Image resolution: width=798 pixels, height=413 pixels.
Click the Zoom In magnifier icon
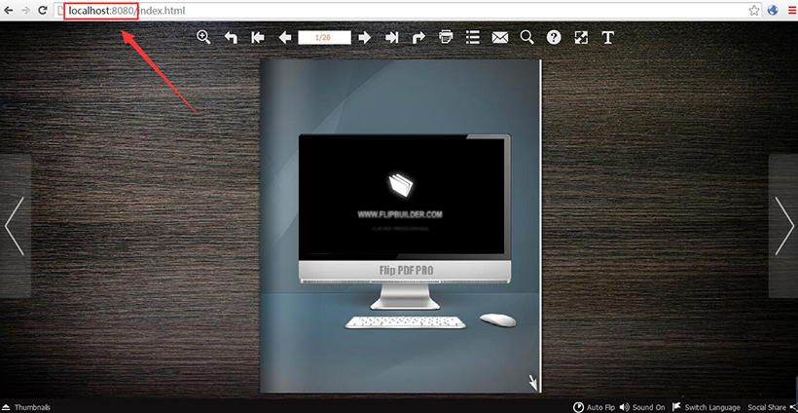[203, 37]
